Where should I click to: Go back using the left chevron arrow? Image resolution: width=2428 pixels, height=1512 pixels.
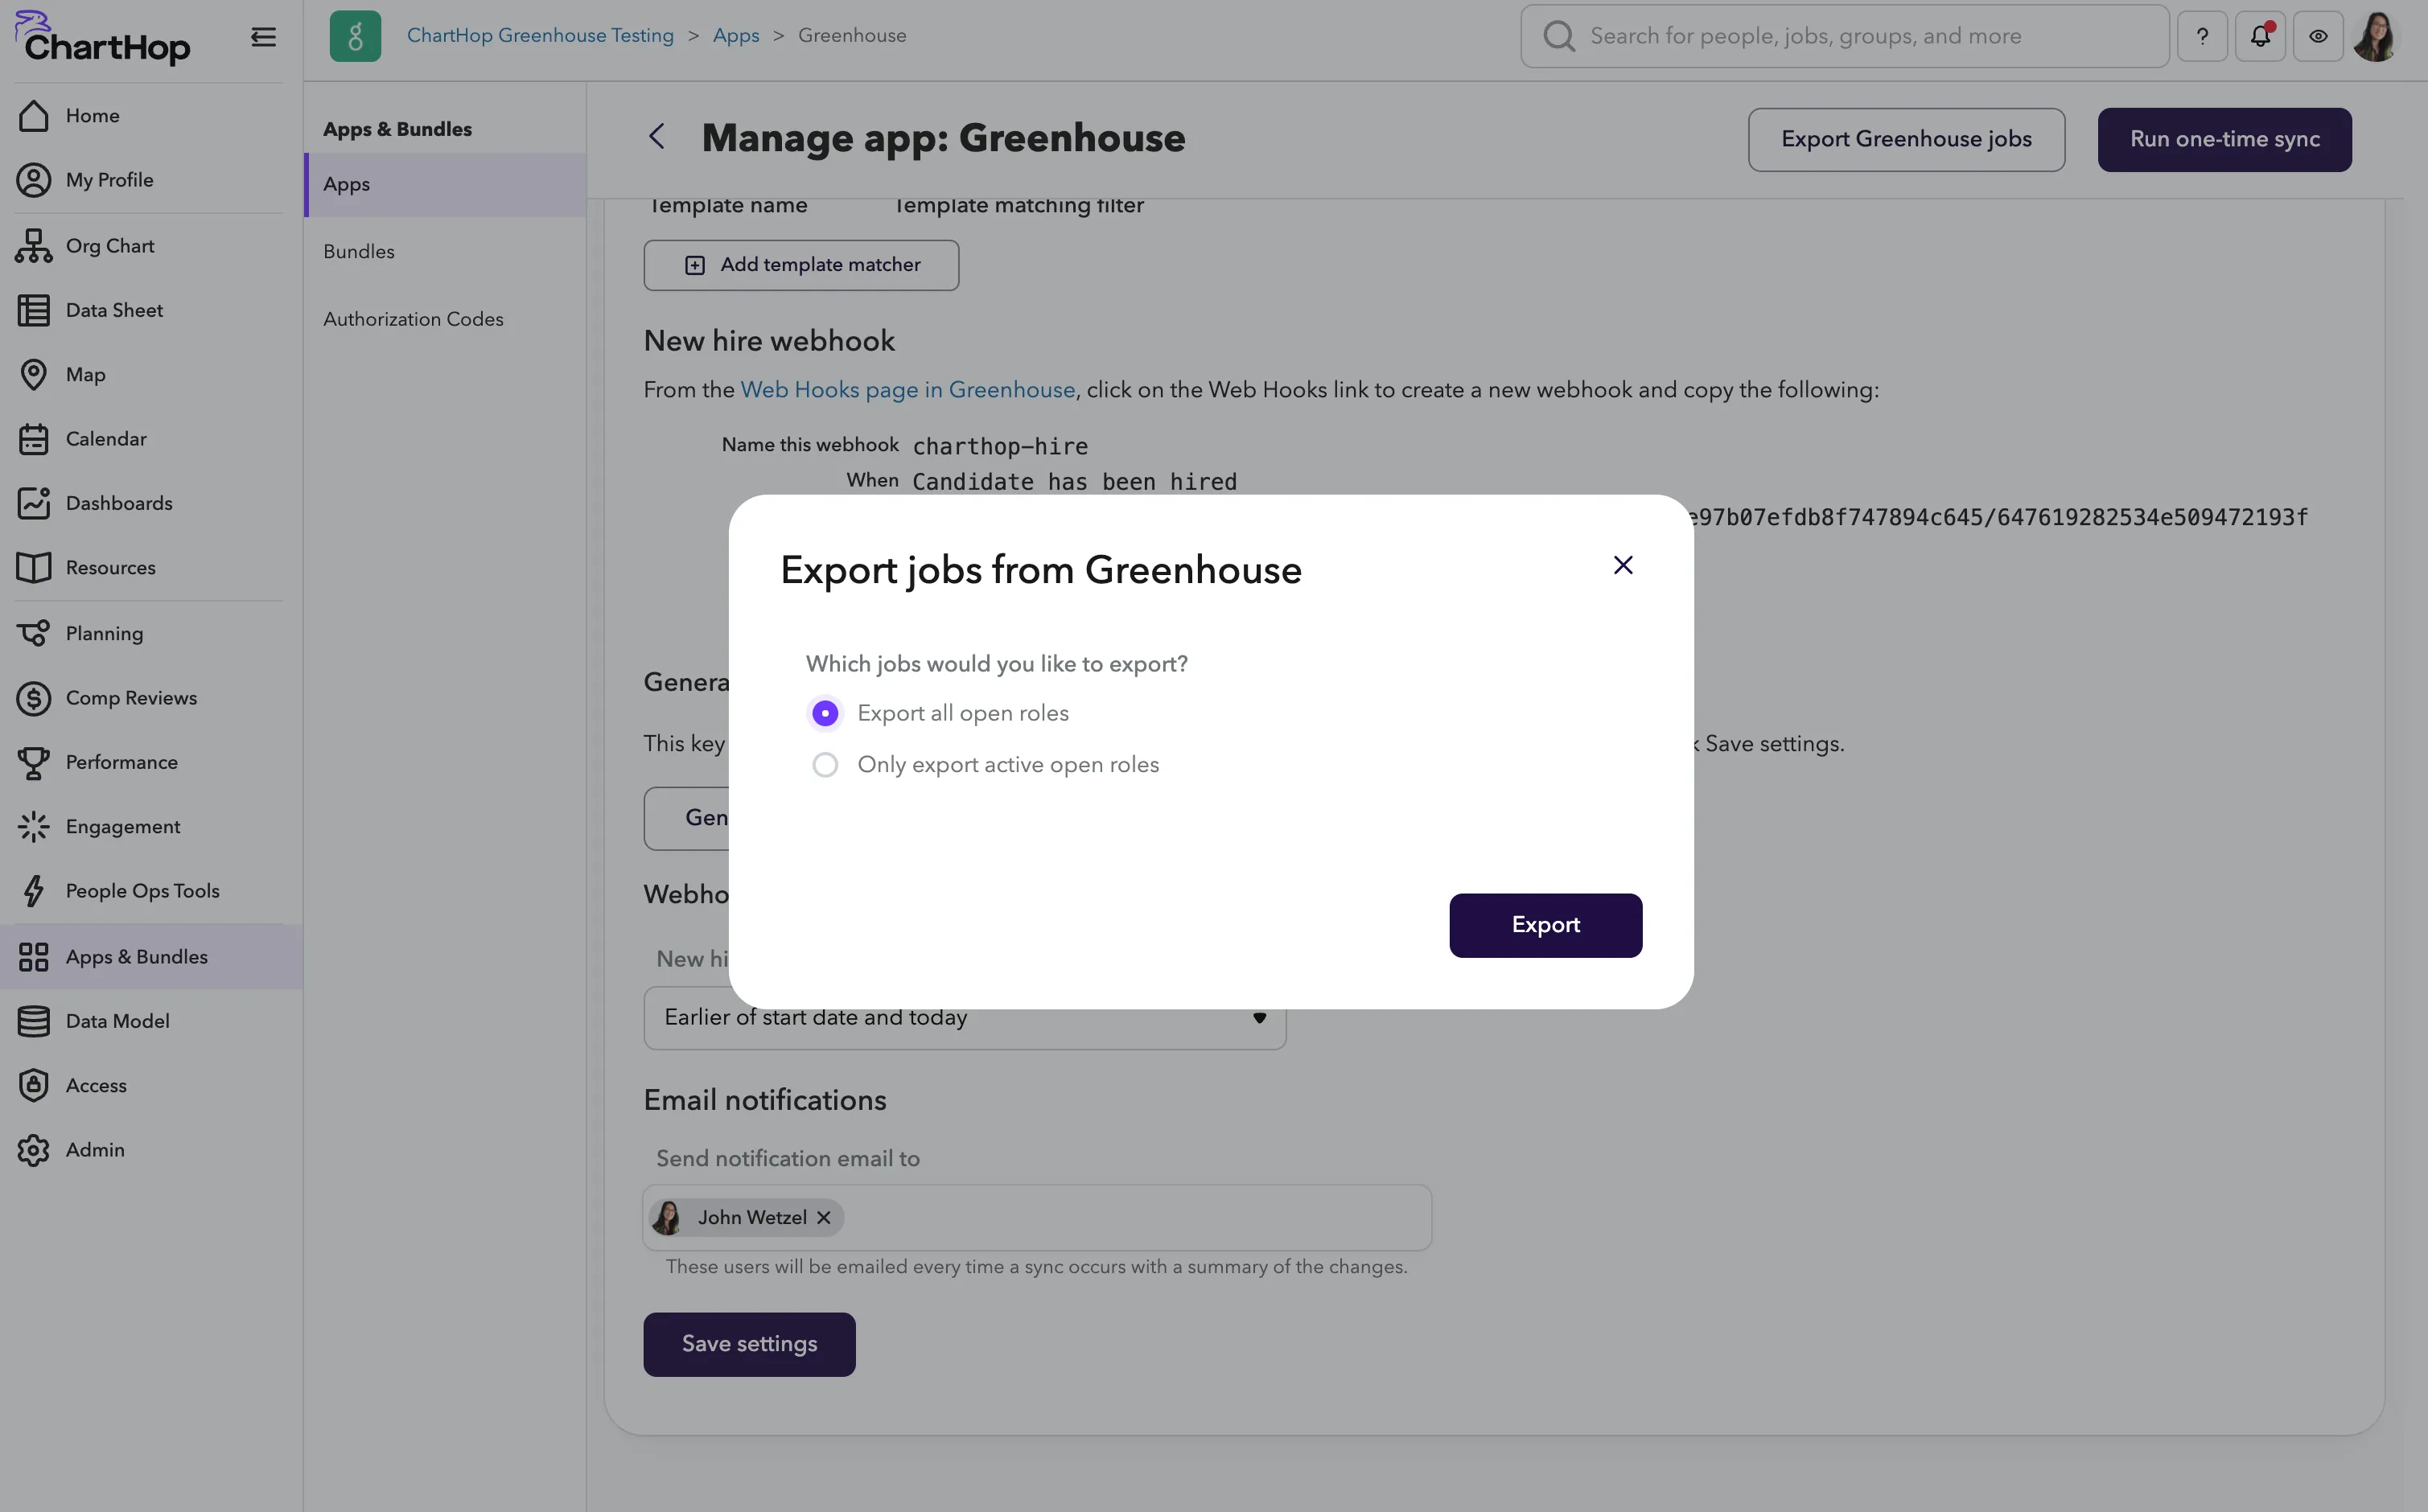point(657,137)
